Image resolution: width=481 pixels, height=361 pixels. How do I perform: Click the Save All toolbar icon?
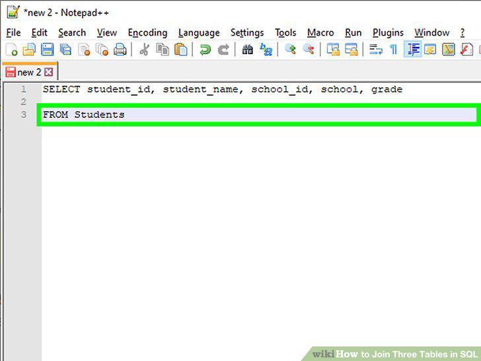tap(65, 50)
